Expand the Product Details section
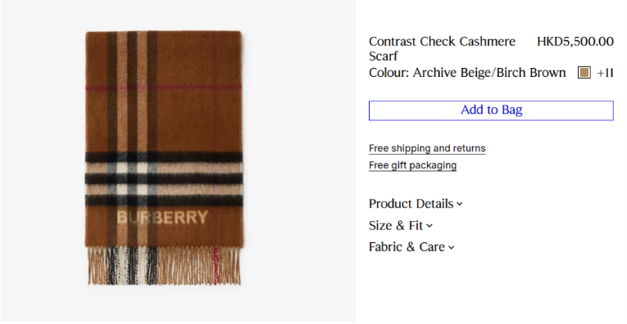627x324 pixels. 416,204
